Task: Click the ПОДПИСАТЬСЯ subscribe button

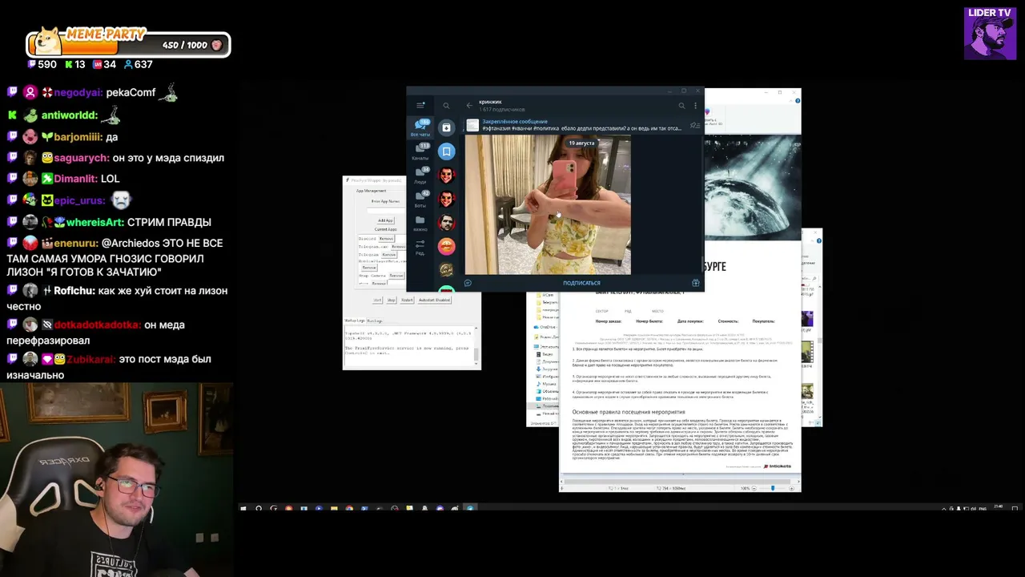Action: click(581, 283)
